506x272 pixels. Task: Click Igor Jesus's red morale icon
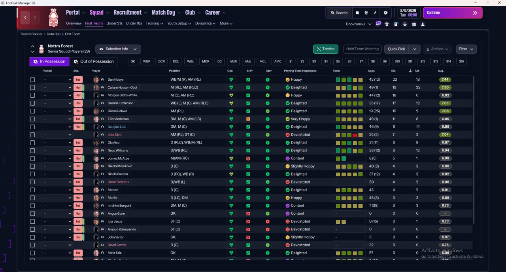click(268, 221)
